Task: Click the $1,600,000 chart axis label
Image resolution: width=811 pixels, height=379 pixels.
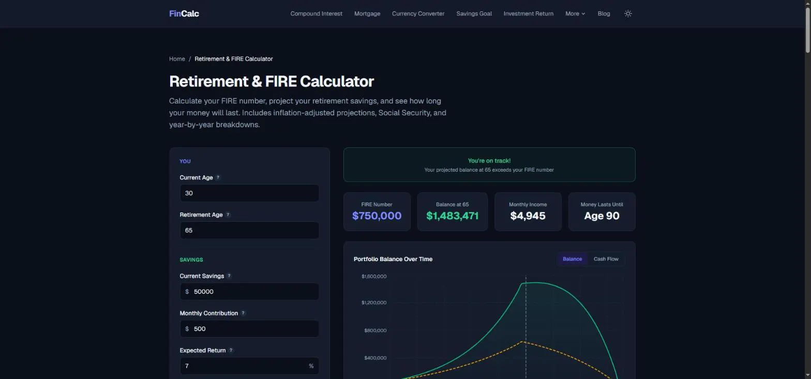Action: pos(373,277)
